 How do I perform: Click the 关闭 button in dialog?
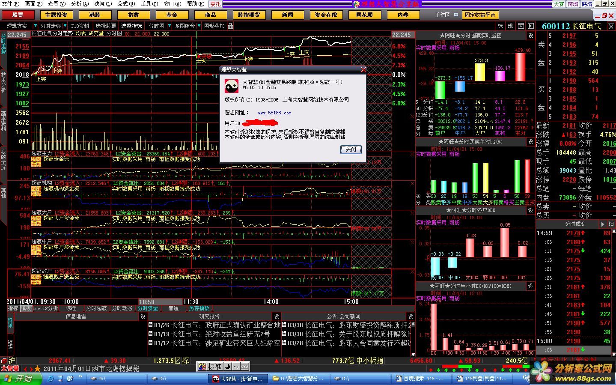tap(351, 149)
